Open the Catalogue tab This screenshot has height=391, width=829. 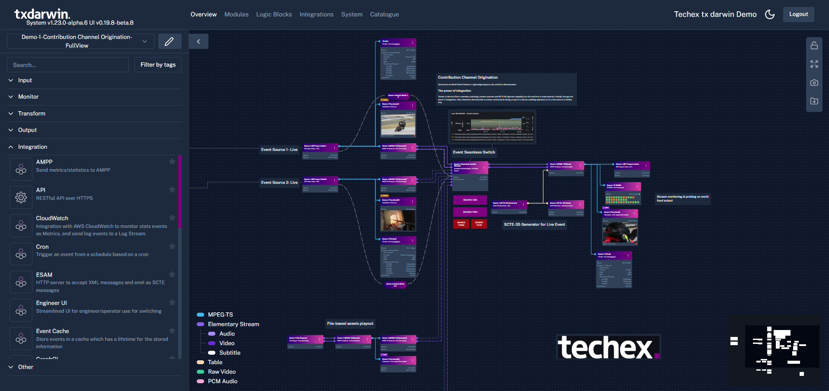[x=384, y=14]
